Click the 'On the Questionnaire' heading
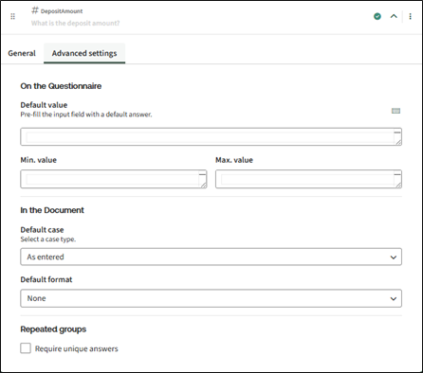The width and height of the screenshot is (423, 373). pyautogui.click(x=61, y=86)
